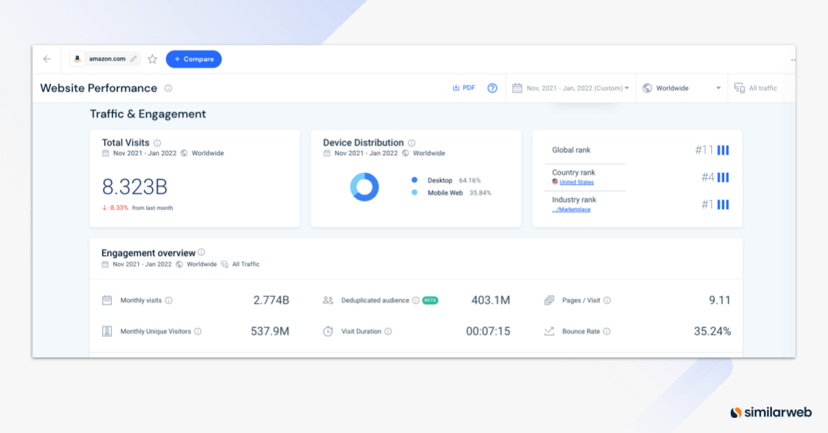
Task: Open the All traffic filter
Action: (x=756, y=88)
